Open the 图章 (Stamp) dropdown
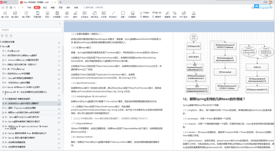 point(194,15)
